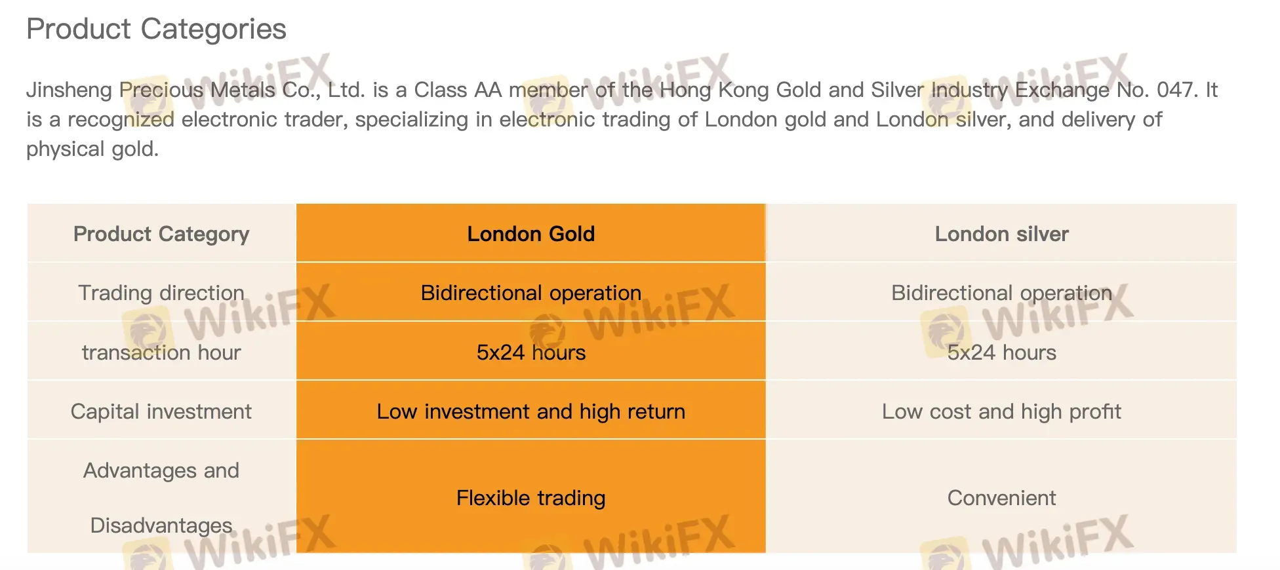Click the words physical gold in the paragraph
This screenshot has width=1280, height=570.
coord(92,149)
